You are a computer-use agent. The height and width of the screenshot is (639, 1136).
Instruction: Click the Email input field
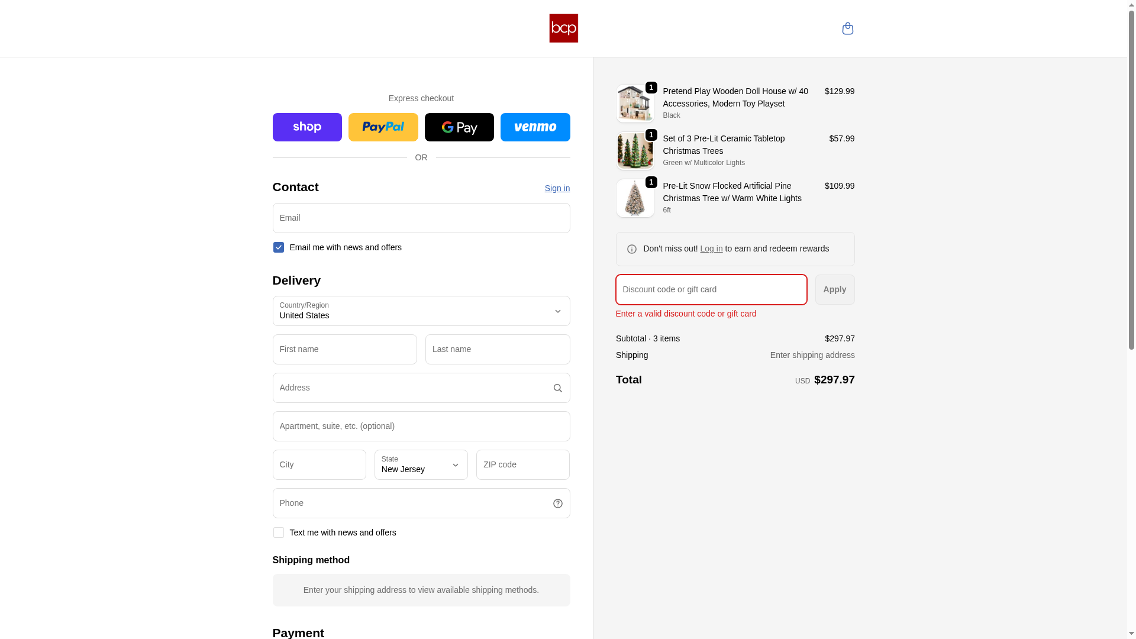click(421, 218)
